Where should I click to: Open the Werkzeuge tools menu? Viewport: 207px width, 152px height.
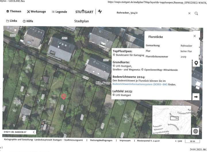point(37,12)
